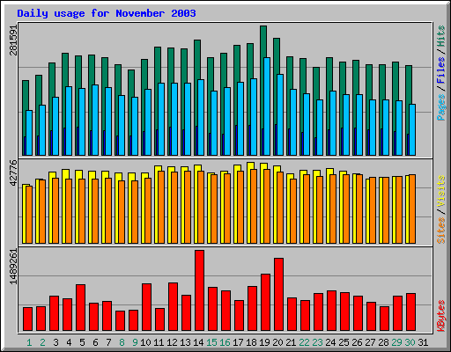451x352 pixels.
Task: Click the yellow "Visits" legend label
Action: pos(440,191)
